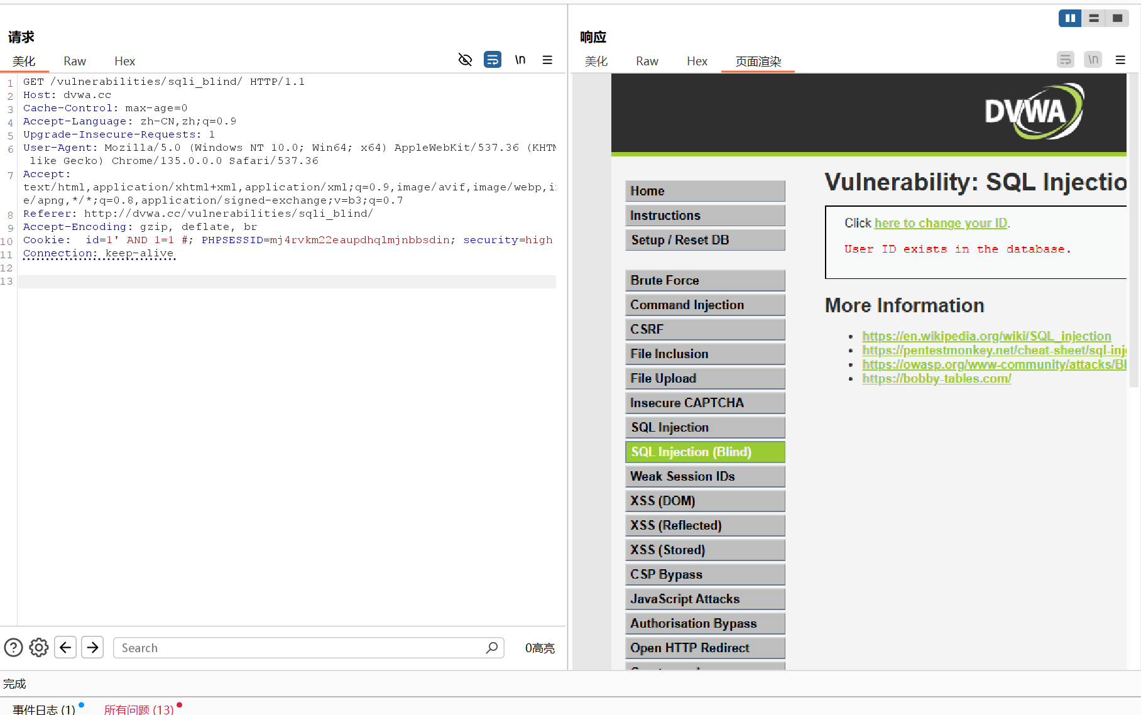Screen dimensions: 1141x715
Task: Open XSS (DOM) page
Action: [705, 501]
